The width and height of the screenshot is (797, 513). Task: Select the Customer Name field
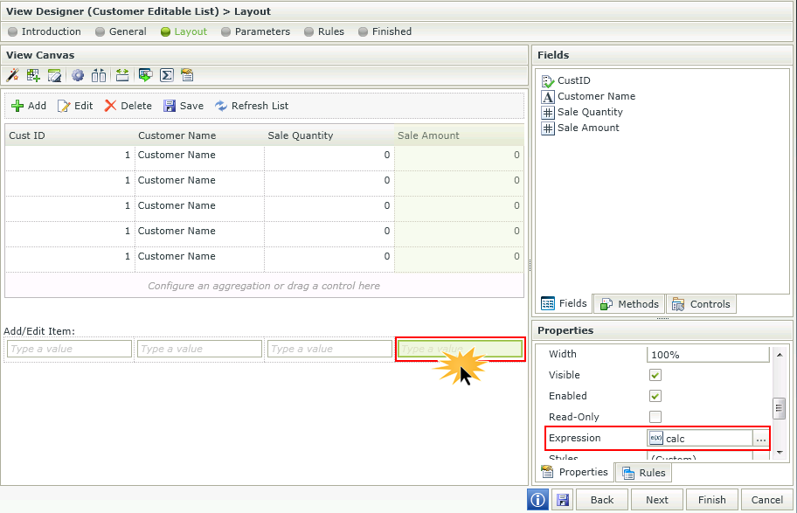[589, 97]
